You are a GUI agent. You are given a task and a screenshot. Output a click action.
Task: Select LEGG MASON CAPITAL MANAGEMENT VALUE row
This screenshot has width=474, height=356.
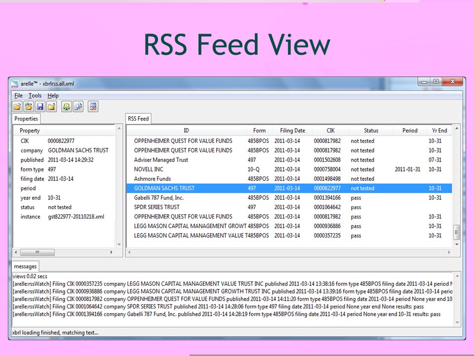tap(289, 235)
